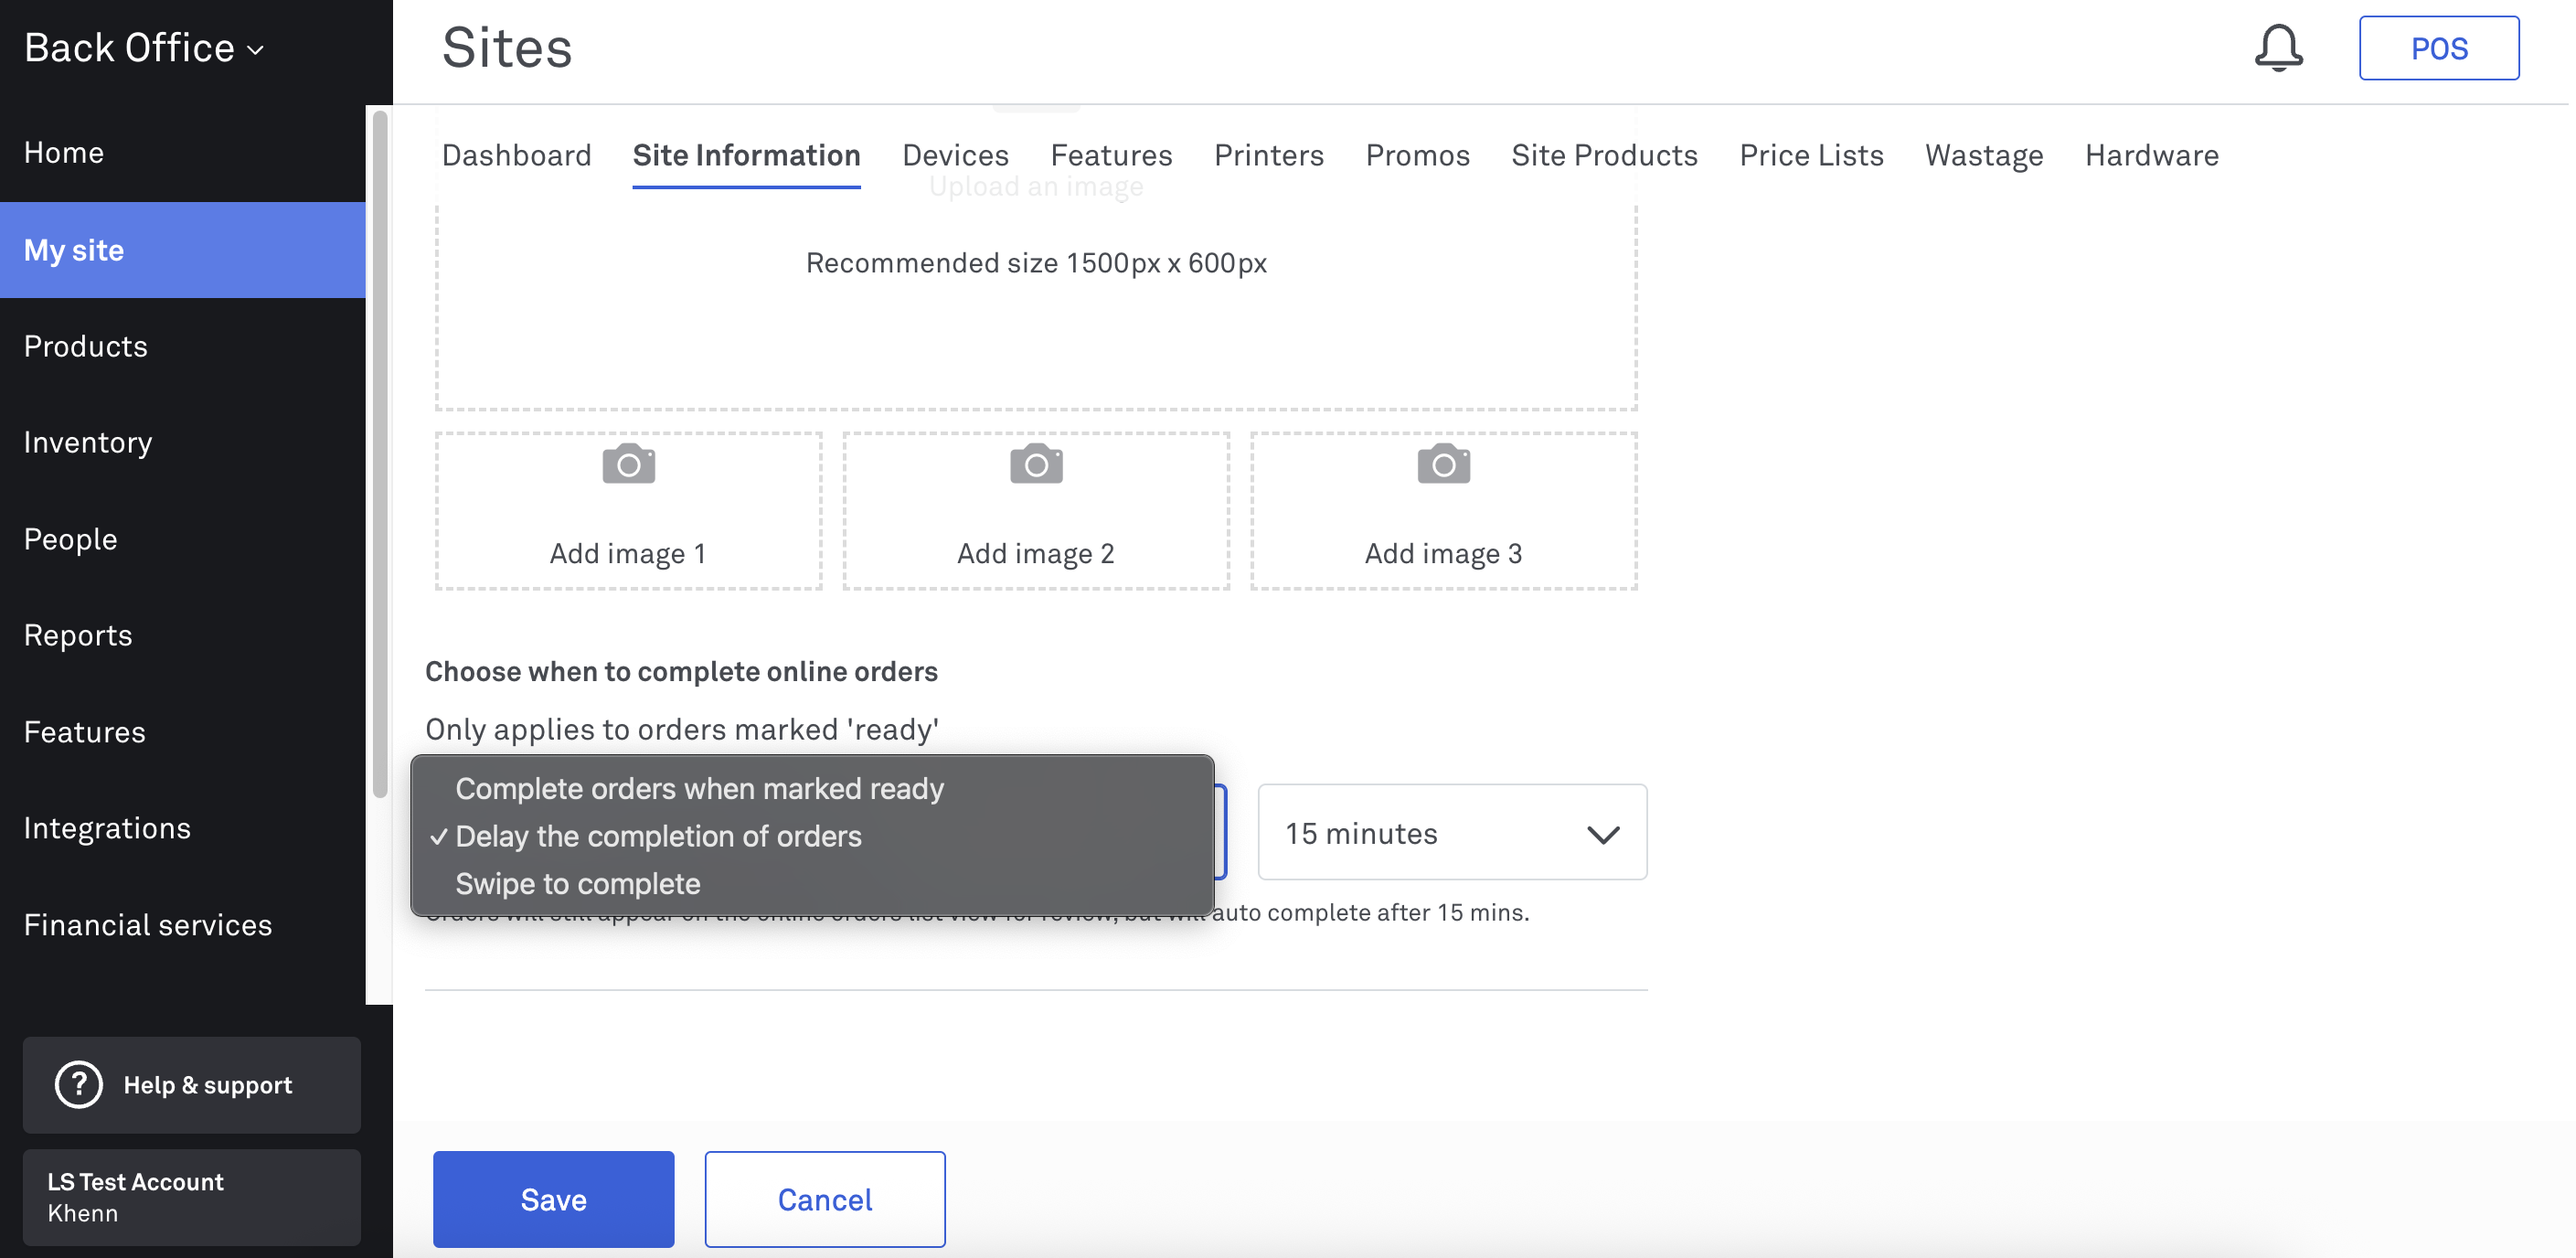Image resolution: width=2576 pixels, height=1258 pixels.
Task: Open the 15 minutes delay dropdown
Action: pos(1452,833)
